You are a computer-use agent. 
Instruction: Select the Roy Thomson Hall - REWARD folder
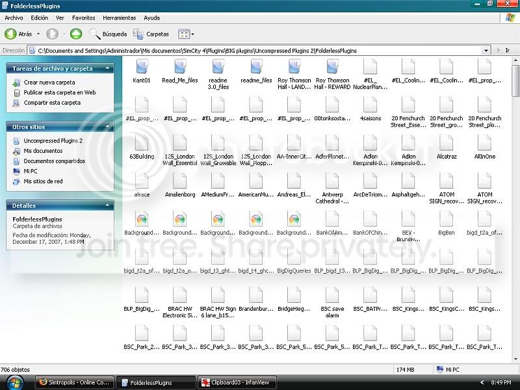pos(332,67)
